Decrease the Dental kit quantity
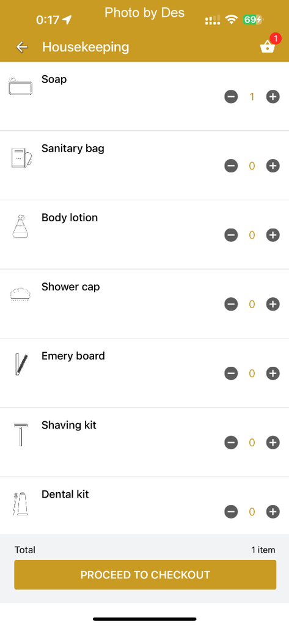Image resolution: width=289 pixels, height=626 pixels. (x=231, y=512)
